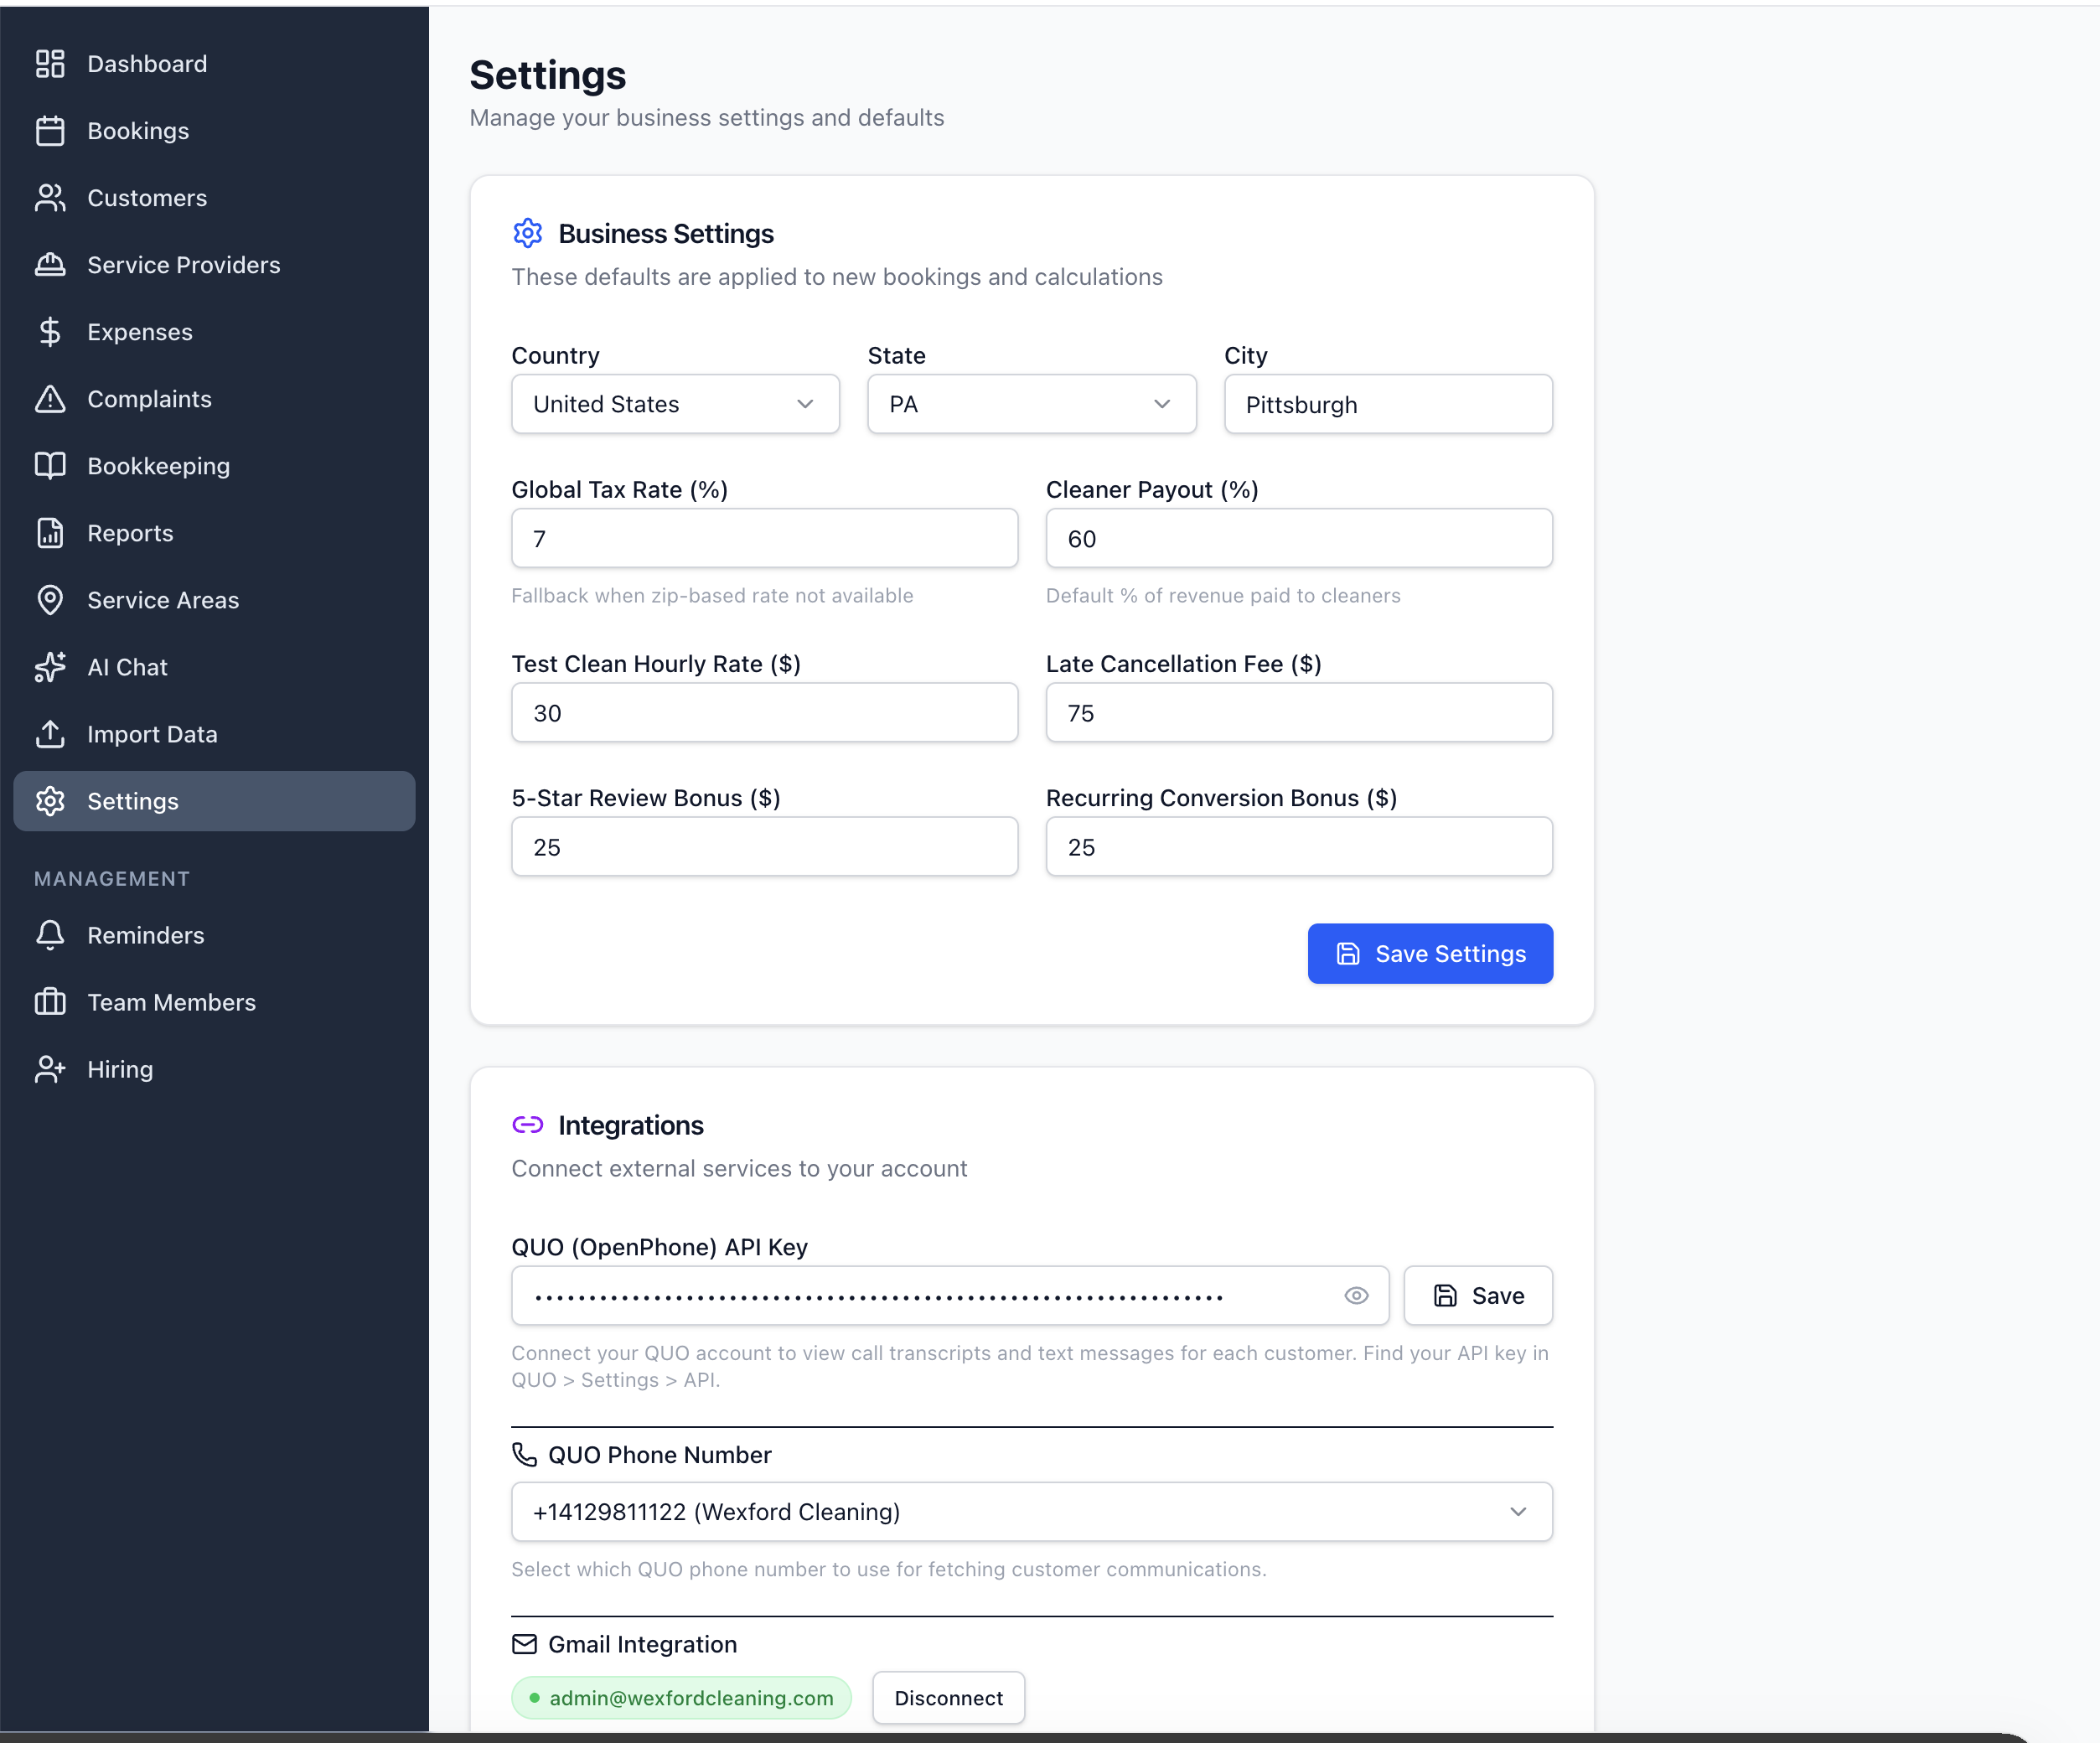The height and width of the screenshot is (1743, 2100).
Task: Open Import Data page
Action: coord(152,734)
